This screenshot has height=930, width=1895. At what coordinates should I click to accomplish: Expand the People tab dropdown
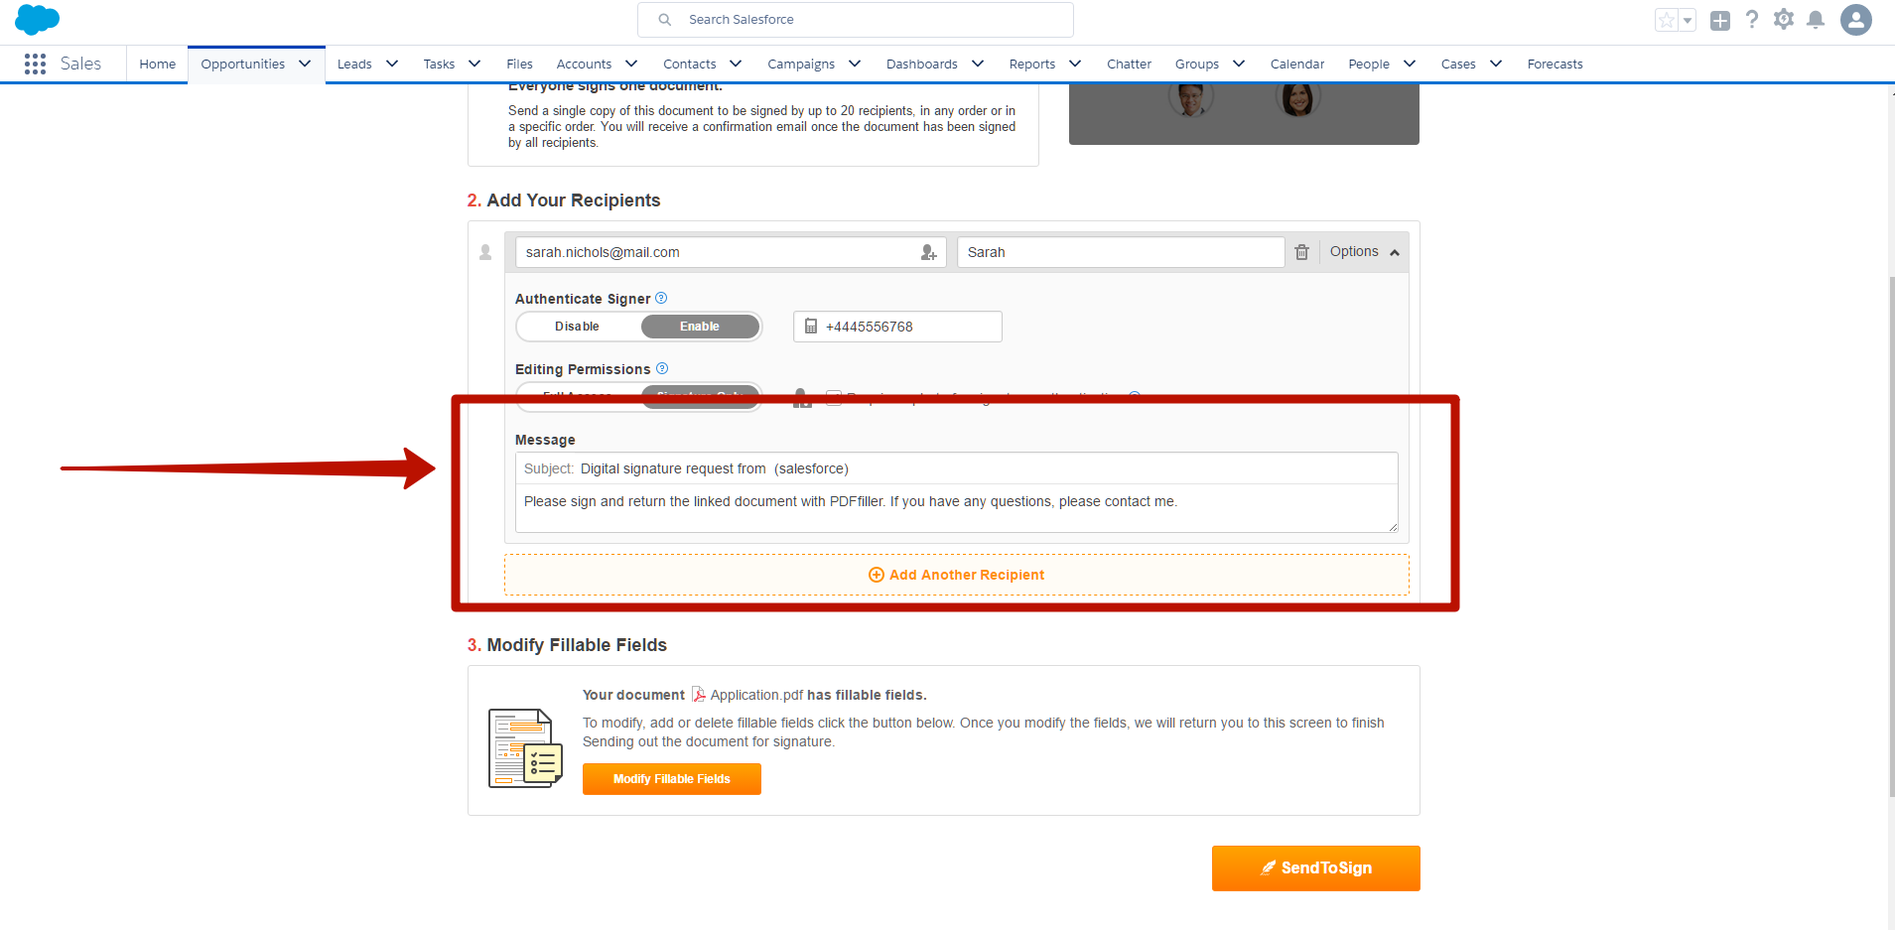click(x=1410, y=64)
